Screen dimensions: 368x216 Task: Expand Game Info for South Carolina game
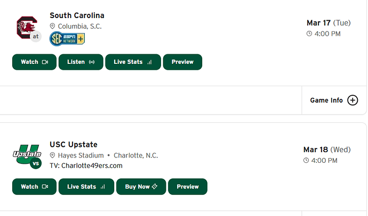click(334, 100)
